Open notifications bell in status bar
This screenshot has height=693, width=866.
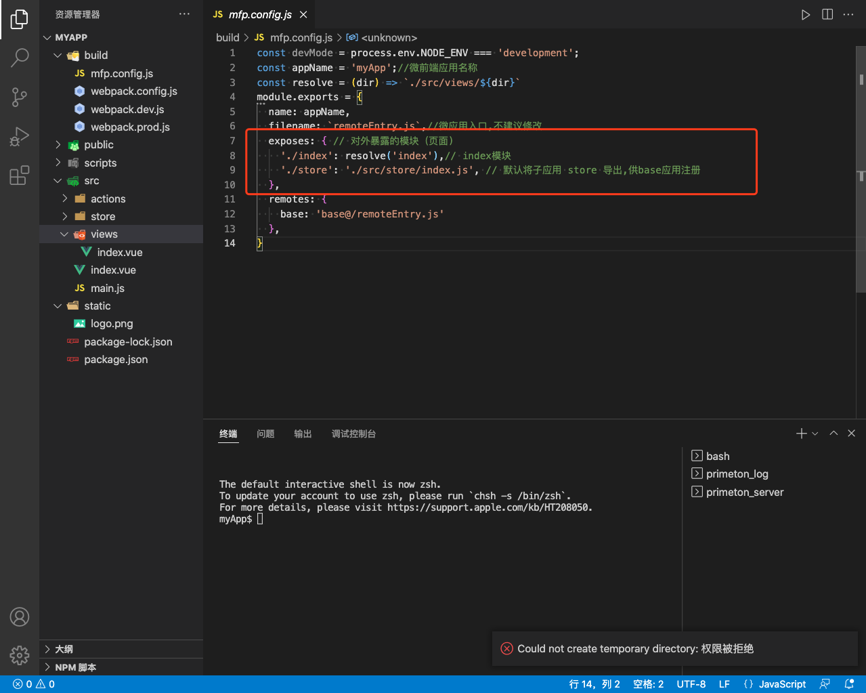(849, 684)
